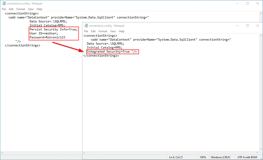Click scroll left arrow in back window
This screenshot has height=160, width=263.
click(x=2, y=153)
